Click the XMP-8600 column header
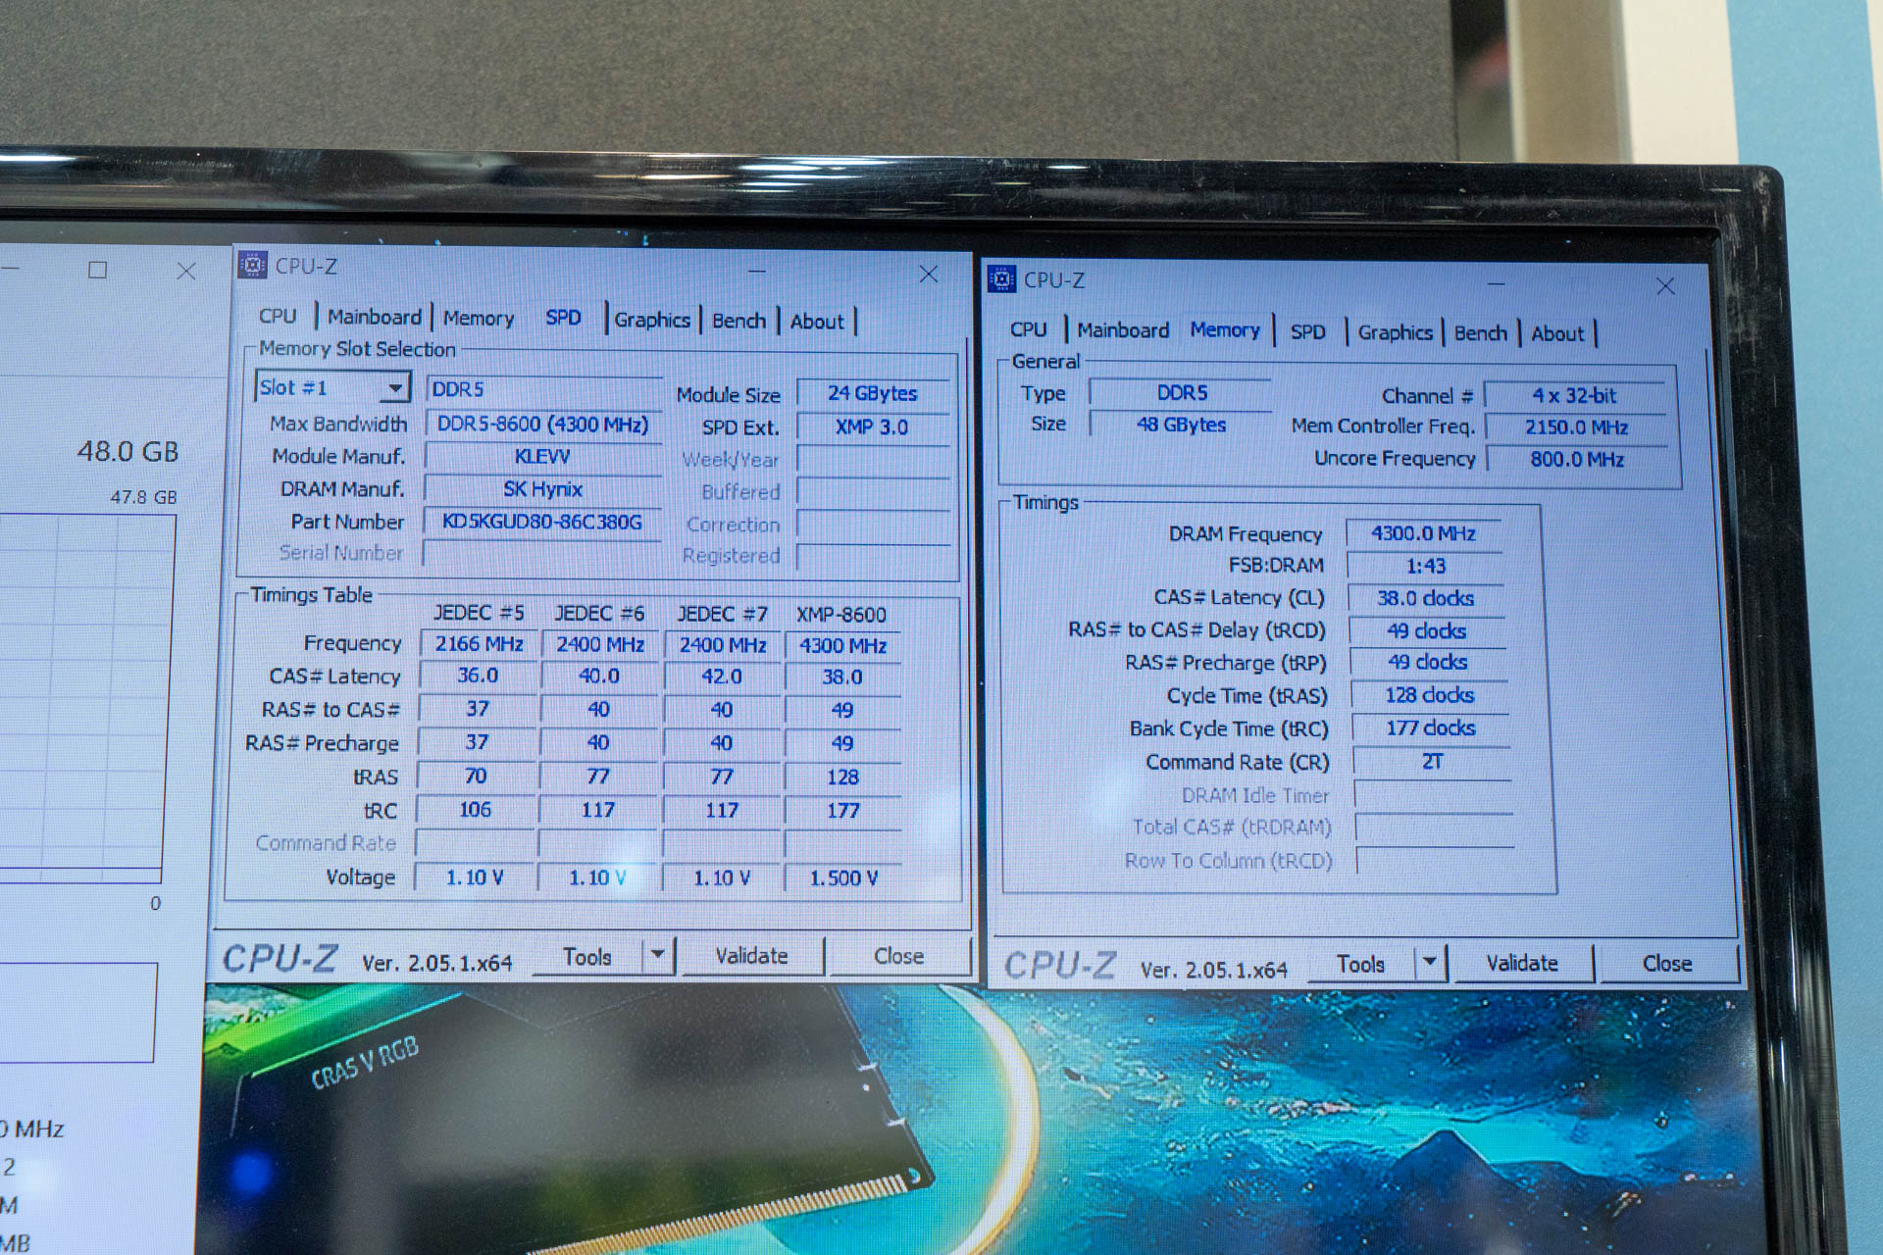The width and height of the screenshot is (1883, 1255). [x=841, y=615]
